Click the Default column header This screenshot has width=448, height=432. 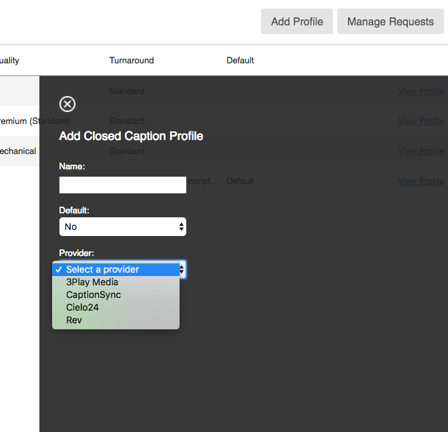(240, 61)
